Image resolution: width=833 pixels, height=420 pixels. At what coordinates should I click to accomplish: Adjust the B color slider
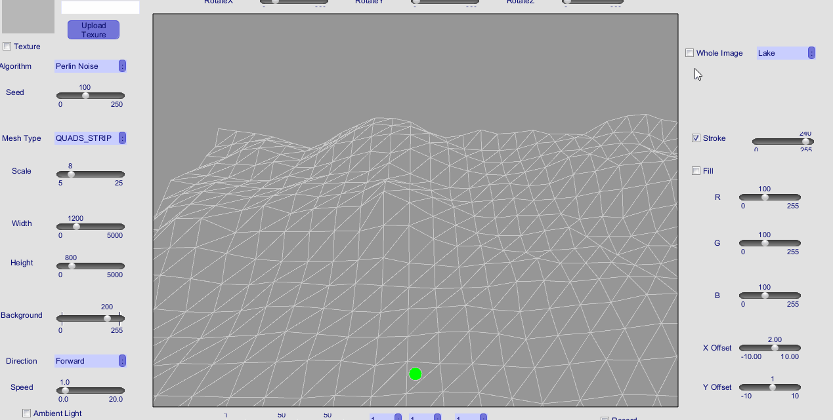[770, 296]
